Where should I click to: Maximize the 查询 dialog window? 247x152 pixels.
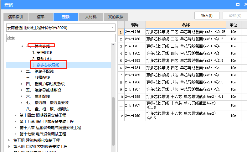click(x=238, y=4)
